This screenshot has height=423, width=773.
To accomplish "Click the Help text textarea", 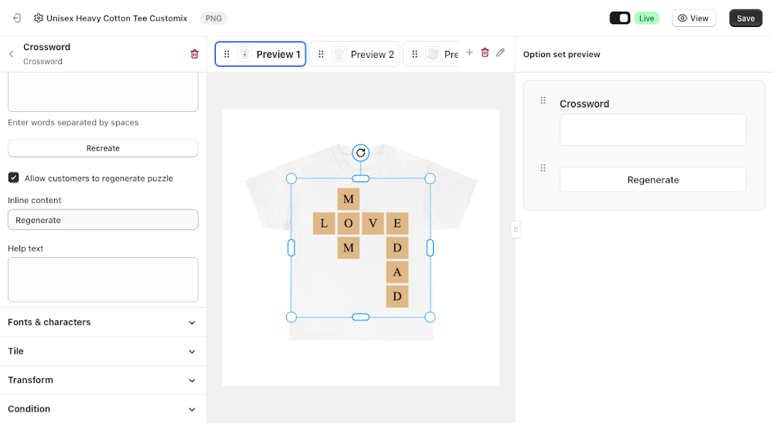I will pos(103,279).
